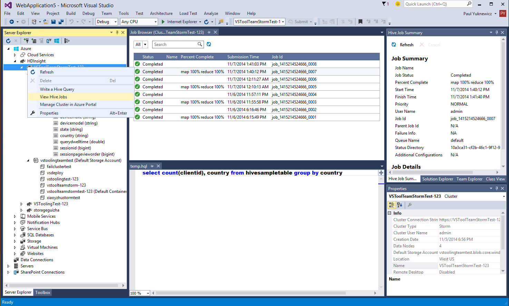This screenshot has width=509, height=306.
Task: Sort properties alphabetically in Properties panel
Action: pyautogui.click(x=400, y=205)
